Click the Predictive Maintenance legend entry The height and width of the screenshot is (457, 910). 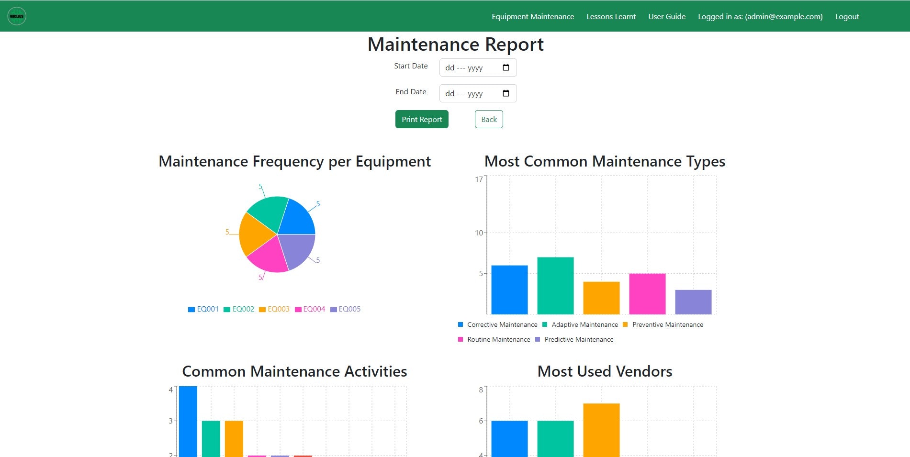pos(574,339)
